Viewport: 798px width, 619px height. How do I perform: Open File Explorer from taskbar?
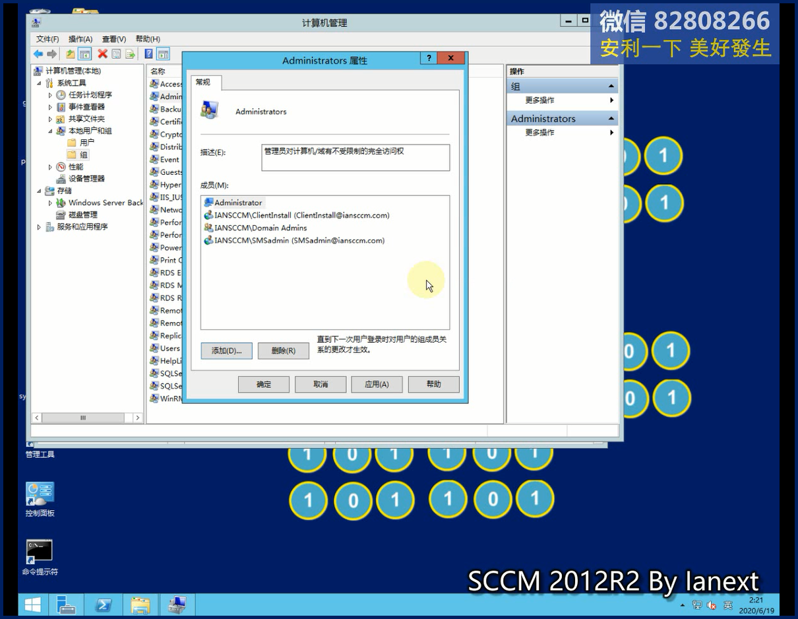pos(140,604)
